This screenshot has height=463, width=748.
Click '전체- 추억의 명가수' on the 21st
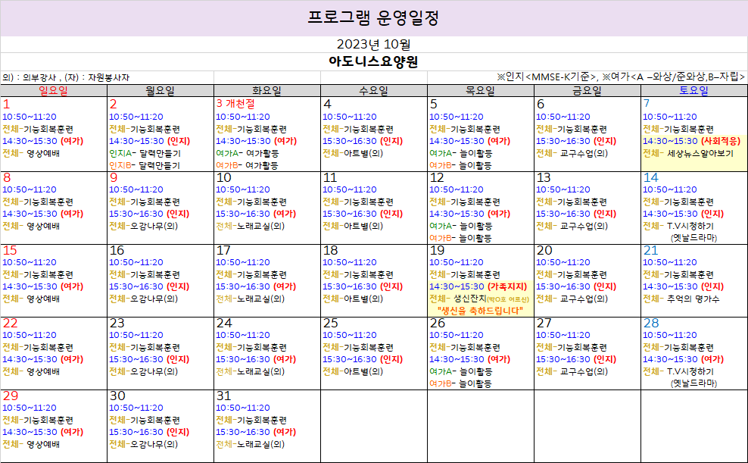[681, 299]
